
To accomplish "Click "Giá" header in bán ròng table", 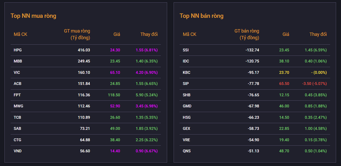I will coord(286,34).
